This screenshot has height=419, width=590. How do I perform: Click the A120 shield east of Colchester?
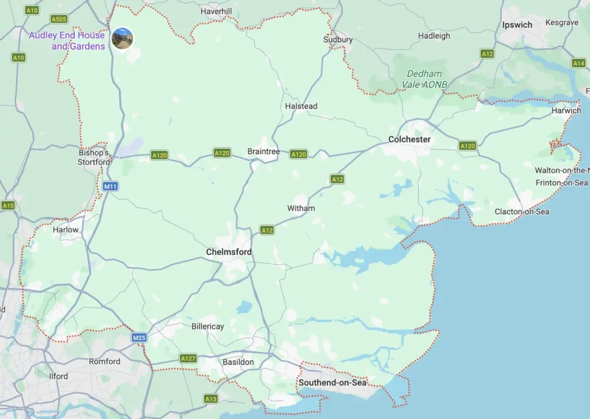[468, 146]
